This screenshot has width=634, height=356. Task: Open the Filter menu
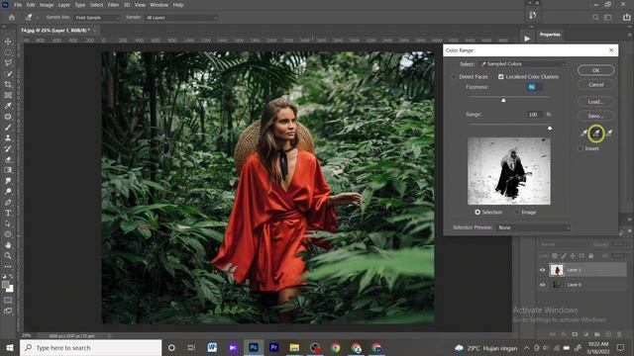point(113,5)
